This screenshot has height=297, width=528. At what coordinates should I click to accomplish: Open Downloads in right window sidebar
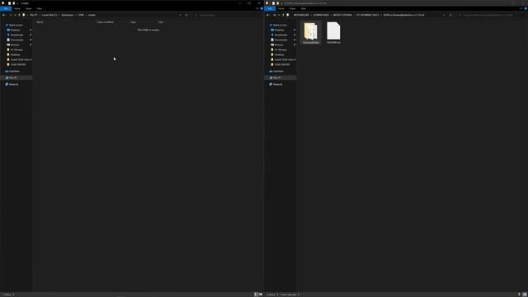coord(280,35)
